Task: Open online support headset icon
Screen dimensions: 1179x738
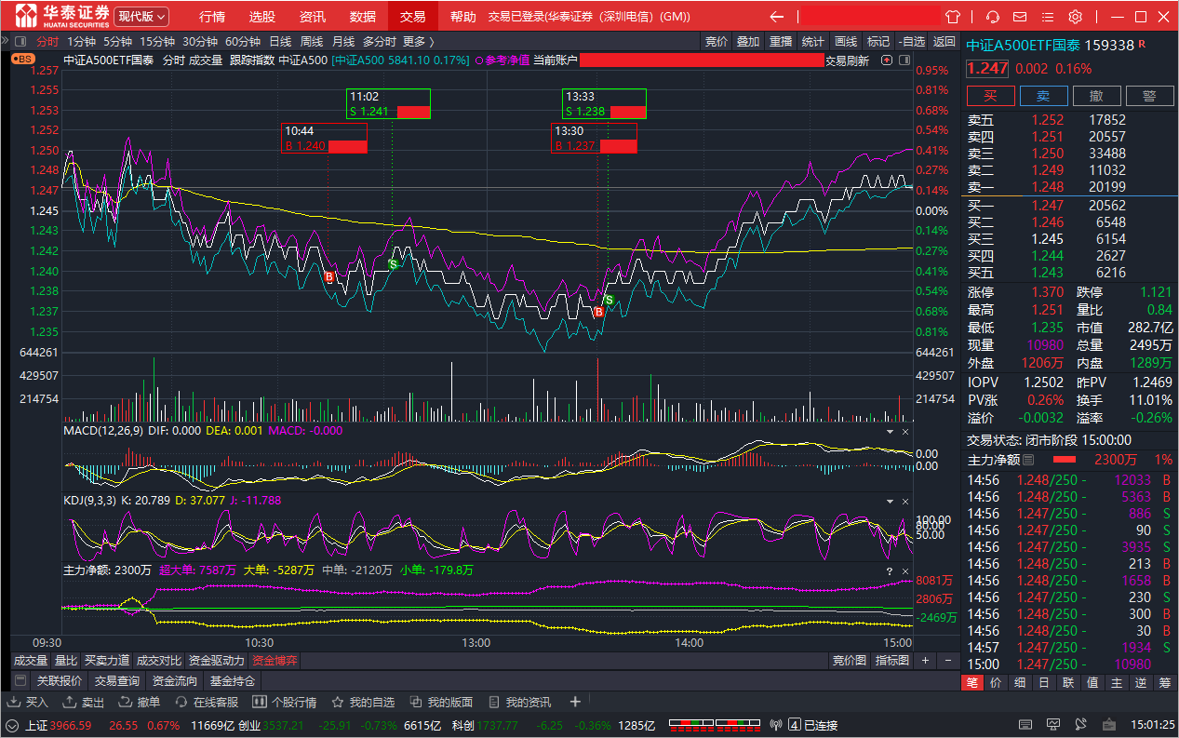Action: click(x=994, y=17)
